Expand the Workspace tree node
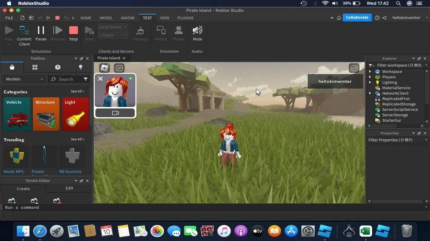Image resolution: width=430 pixels, height=241 pixels. [x=370, y=72]
